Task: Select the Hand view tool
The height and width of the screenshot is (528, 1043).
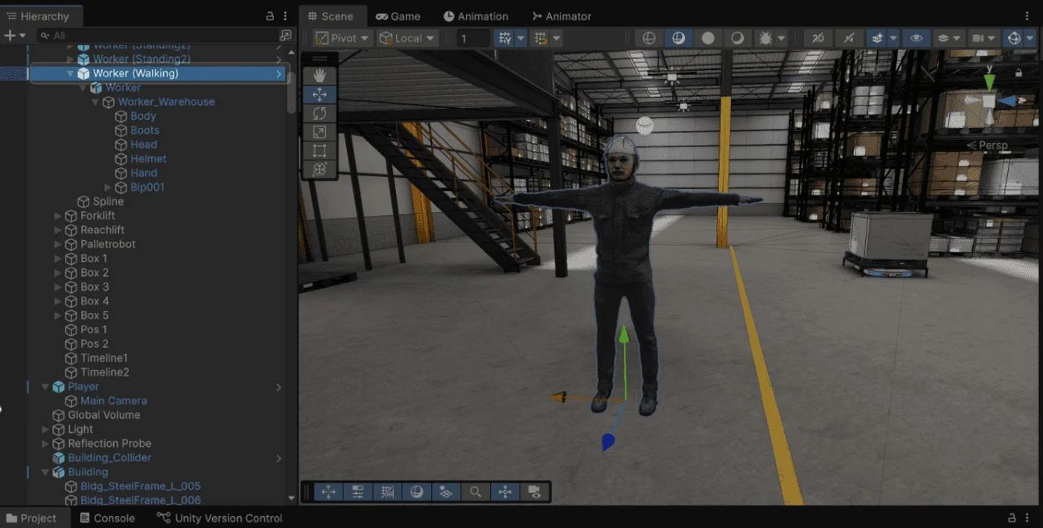Action: pos(319,75)
